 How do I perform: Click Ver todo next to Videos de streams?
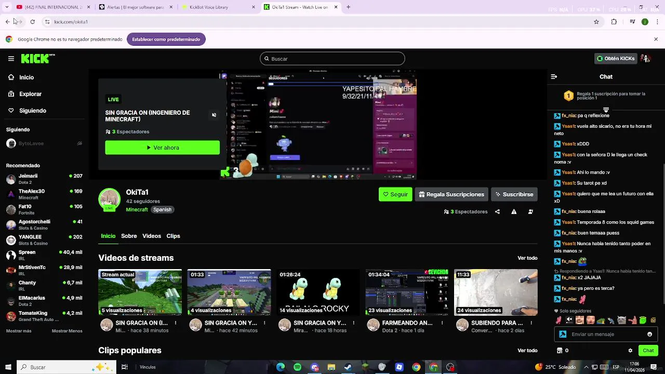click(x=527, y=258)
